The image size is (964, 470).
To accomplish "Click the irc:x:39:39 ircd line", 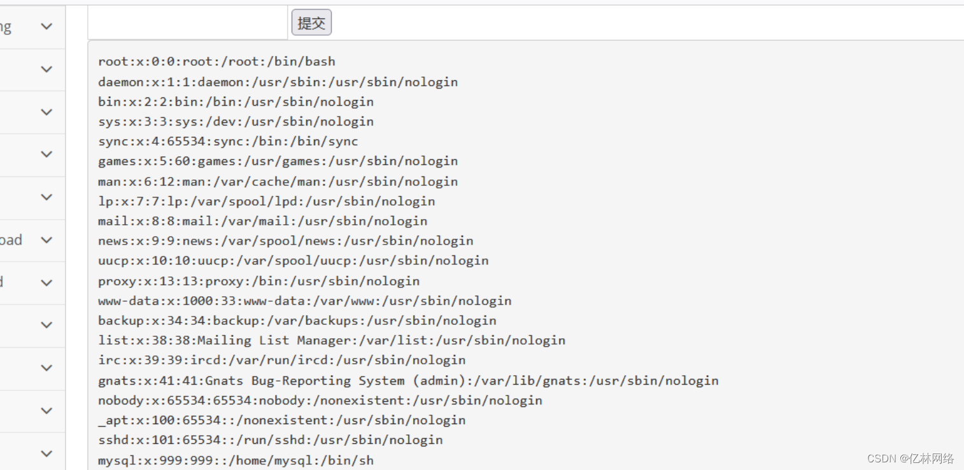I will coord(281,360).
